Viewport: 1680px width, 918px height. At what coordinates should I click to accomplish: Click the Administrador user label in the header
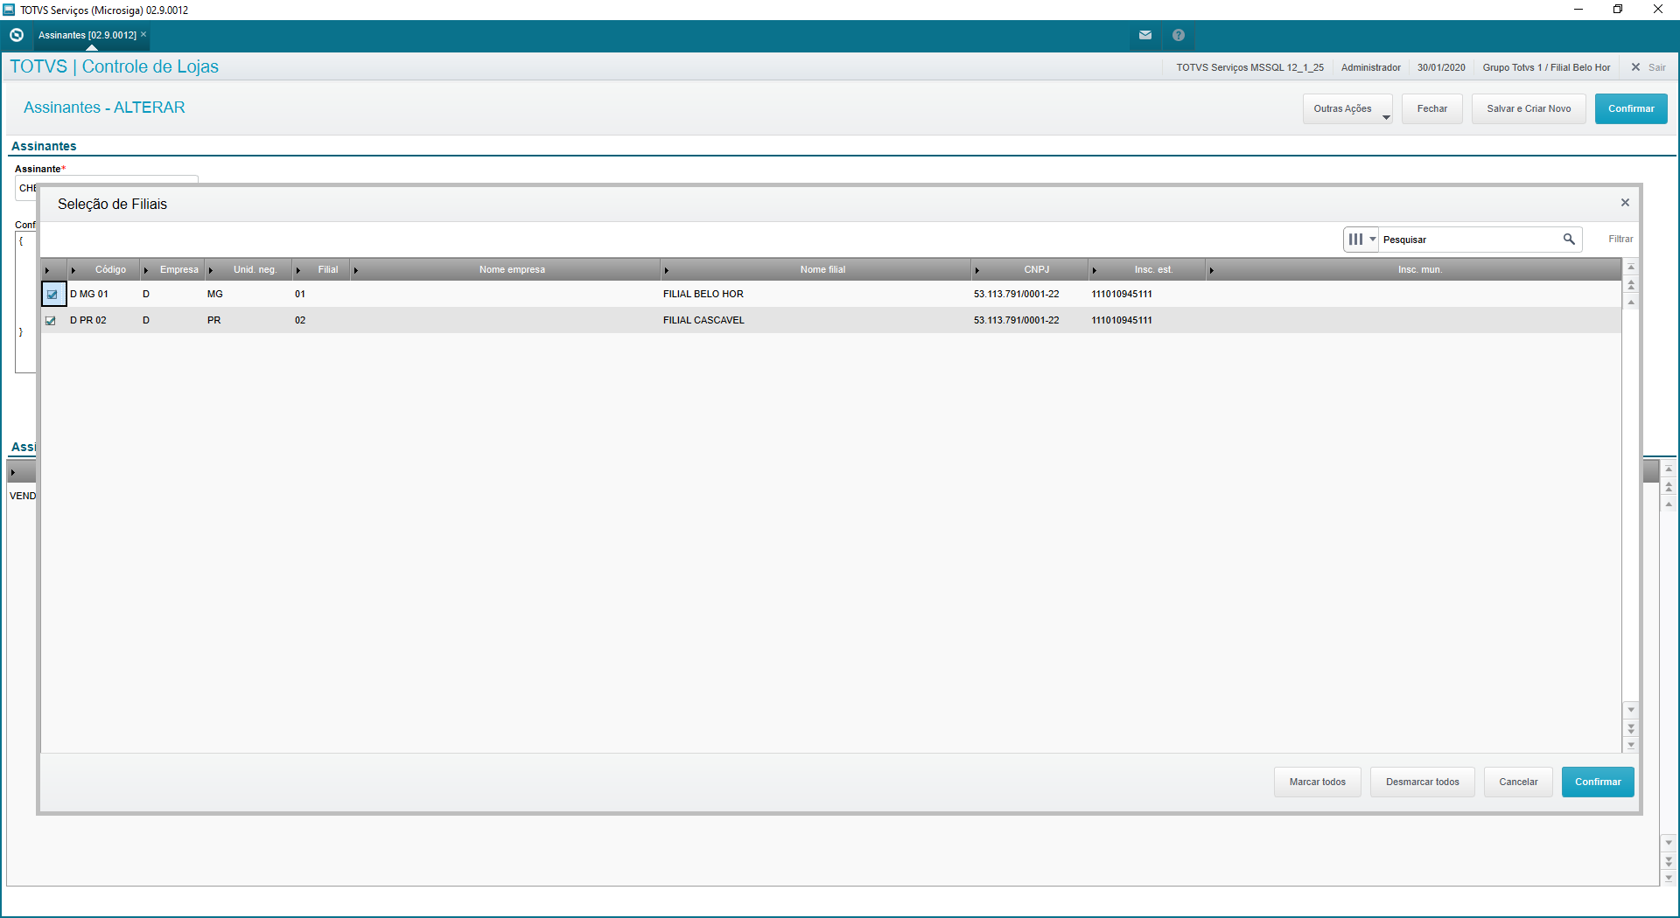(x=1371, y=67)
